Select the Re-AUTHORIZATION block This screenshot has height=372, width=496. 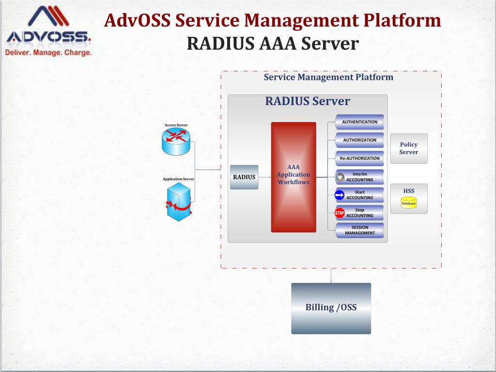tap(360, 158)
